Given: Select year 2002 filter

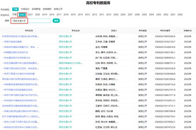Looking at the screenshot, I should point(166,15).
